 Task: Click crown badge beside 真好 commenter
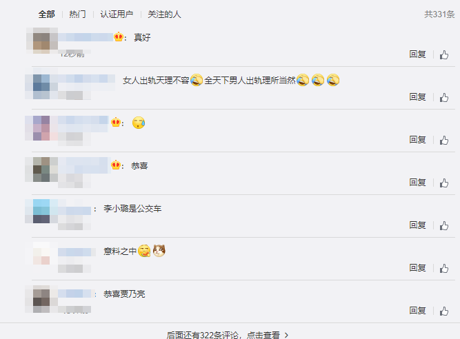[x=119, y=37]
